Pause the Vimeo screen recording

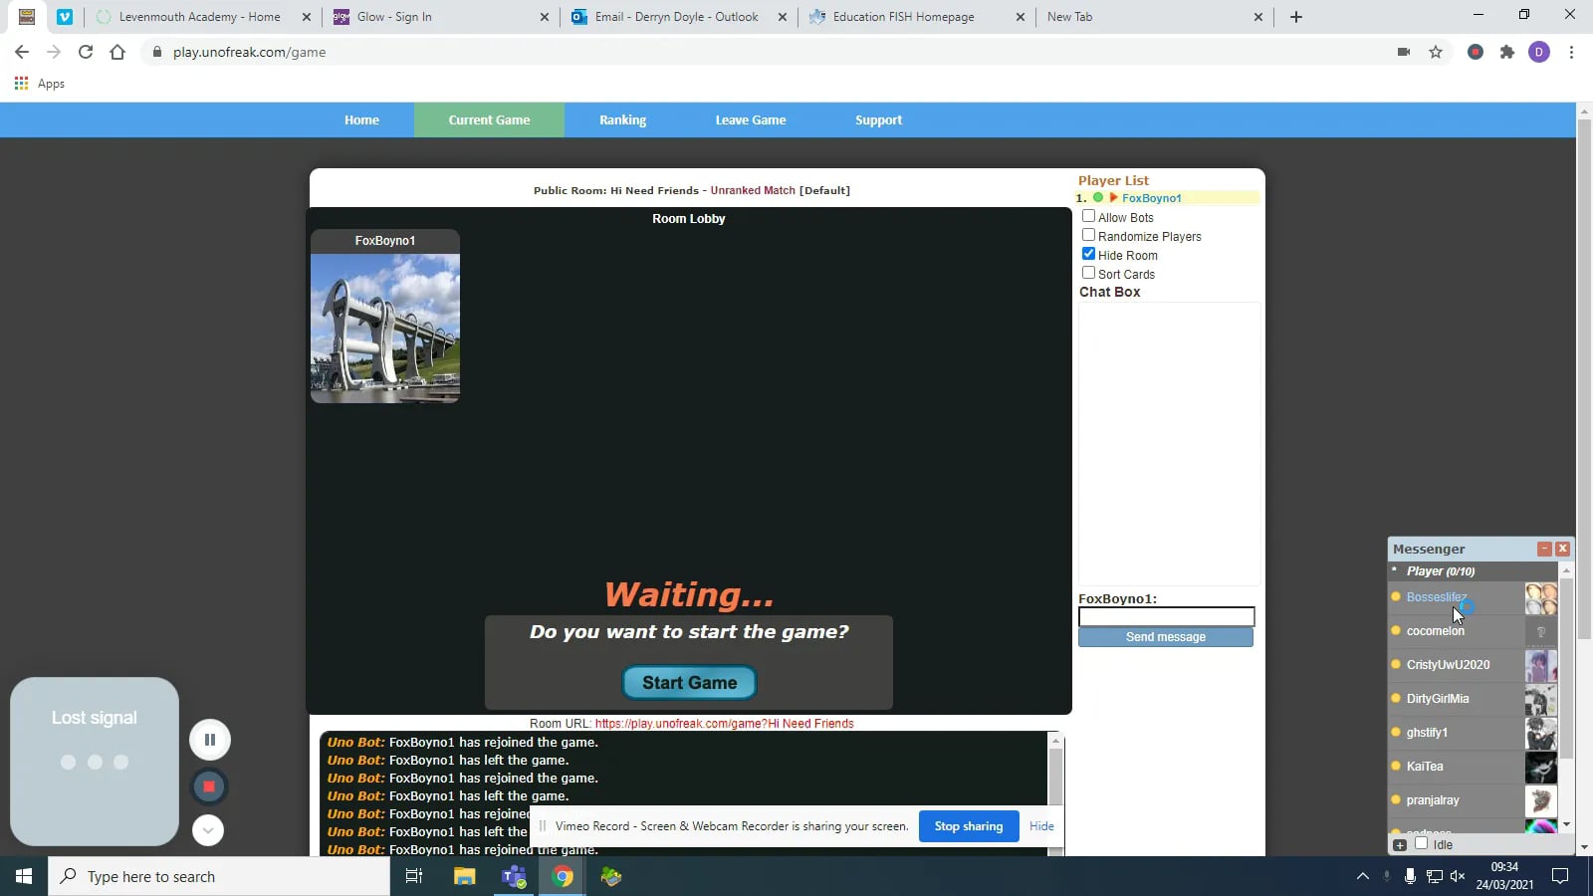click(x=209, y=739)
